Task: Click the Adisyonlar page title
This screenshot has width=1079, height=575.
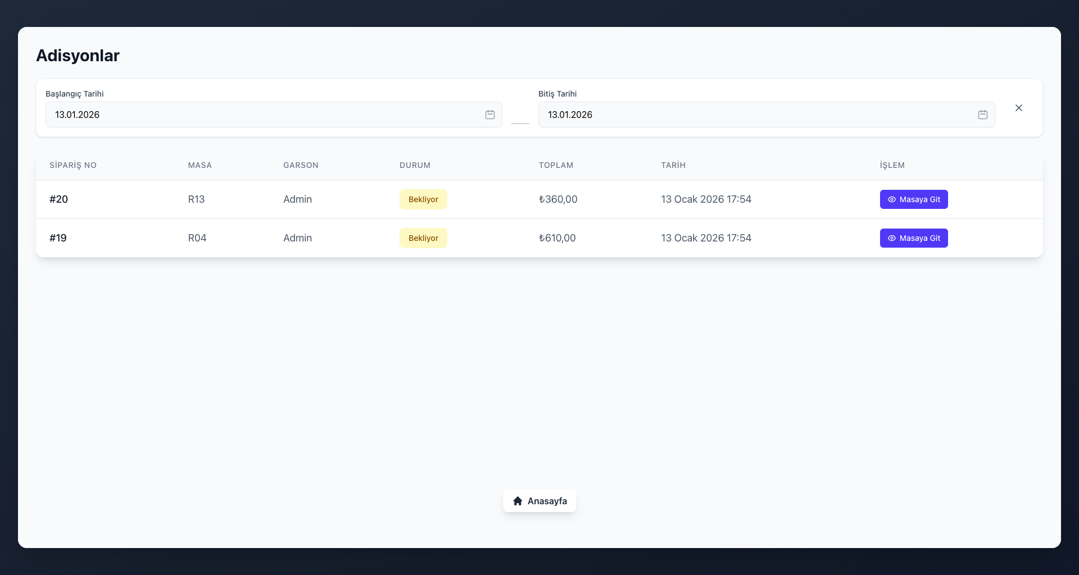Action: click(x=78, y=56)
